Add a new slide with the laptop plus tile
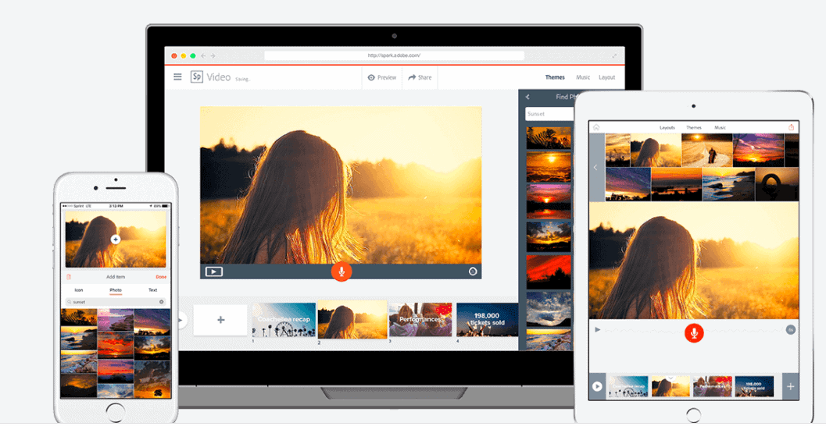Screen dimensions: 826x426 pos(220,320)
